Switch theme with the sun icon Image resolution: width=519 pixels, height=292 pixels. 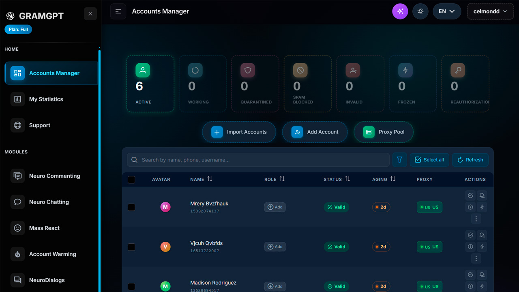coord(420,11)
